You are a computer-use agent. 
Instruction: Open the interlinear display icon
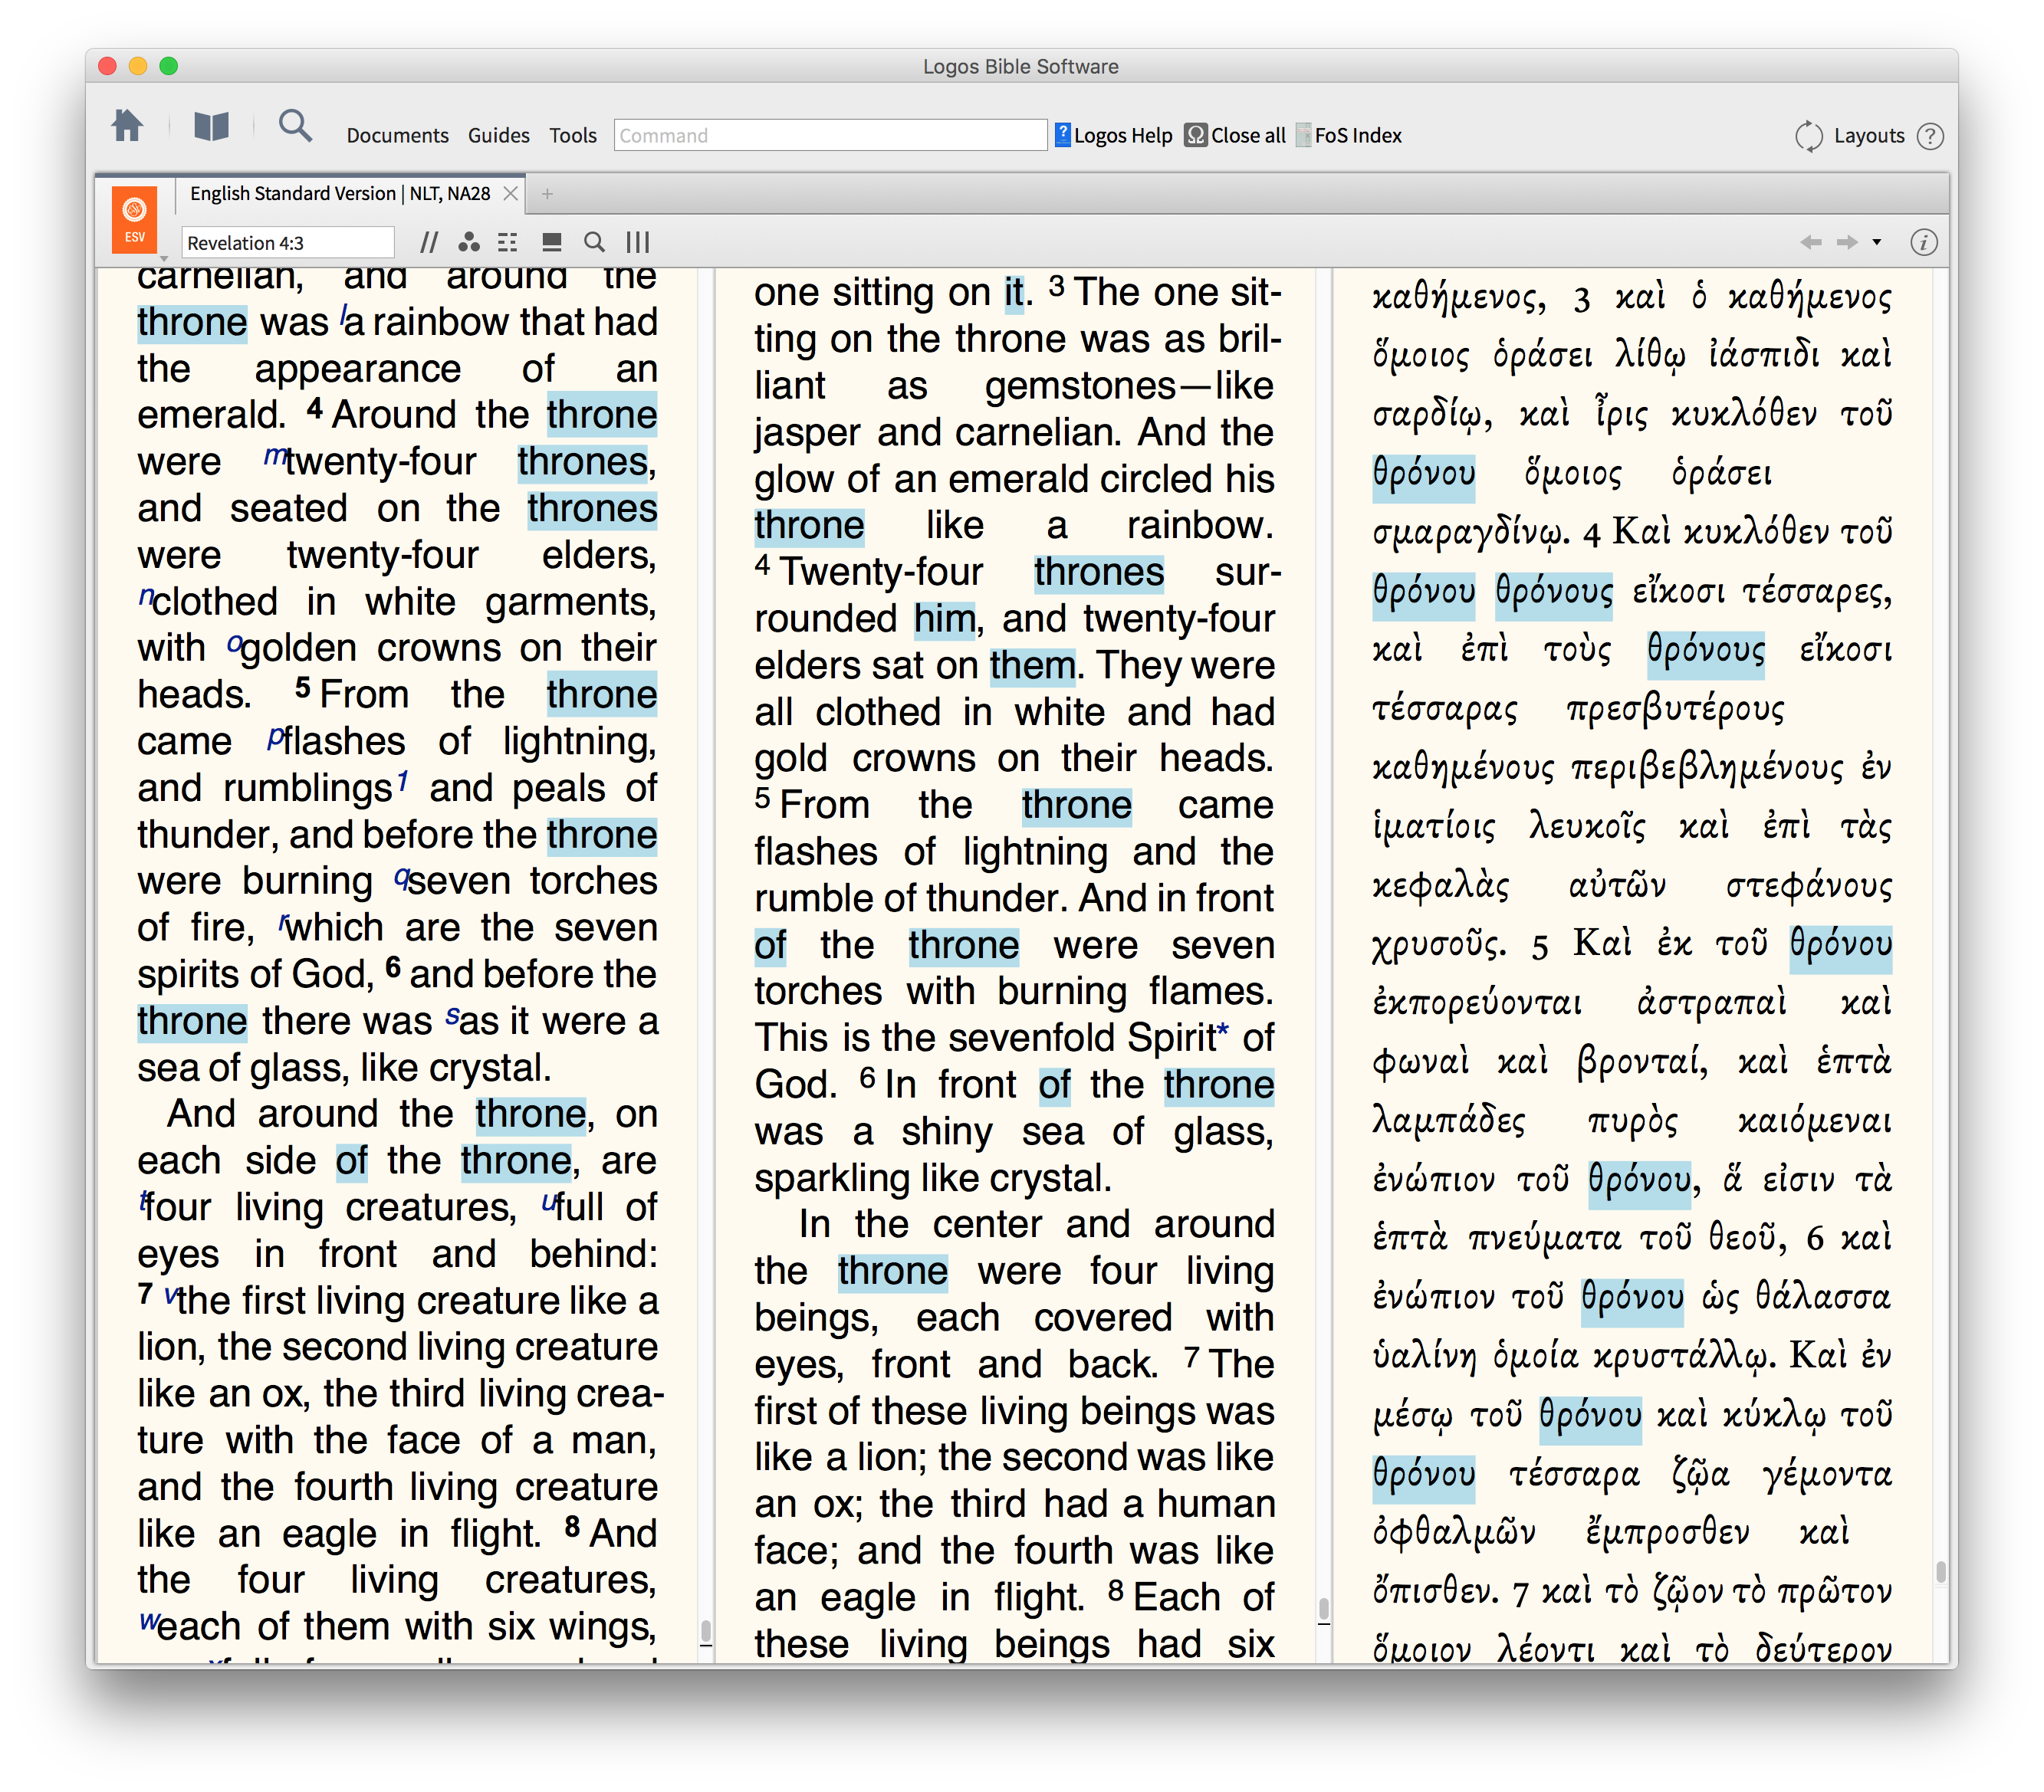508,243
